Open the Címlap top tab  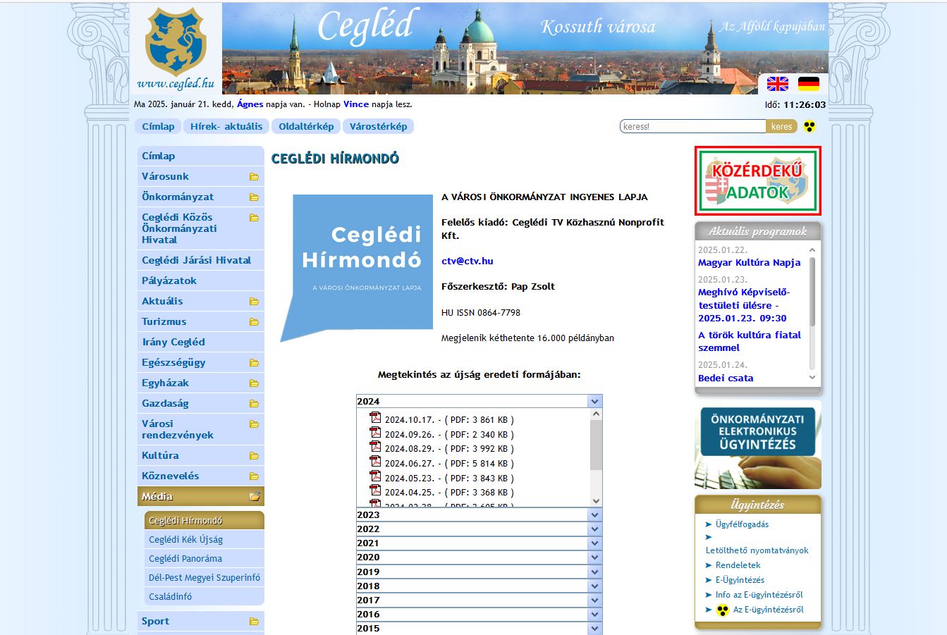(158, 126)
